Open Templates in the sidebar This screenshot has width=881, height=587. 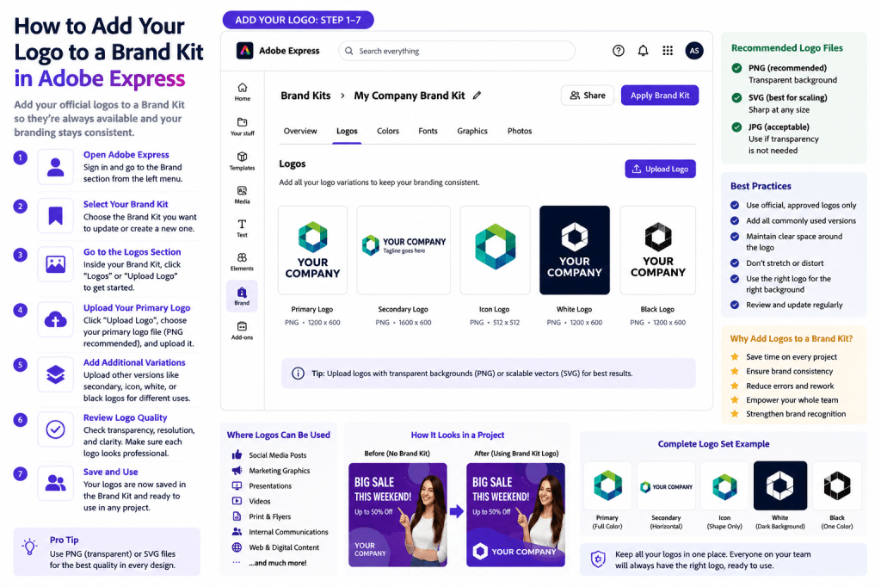pyautogui.click(x=242, y=161)
